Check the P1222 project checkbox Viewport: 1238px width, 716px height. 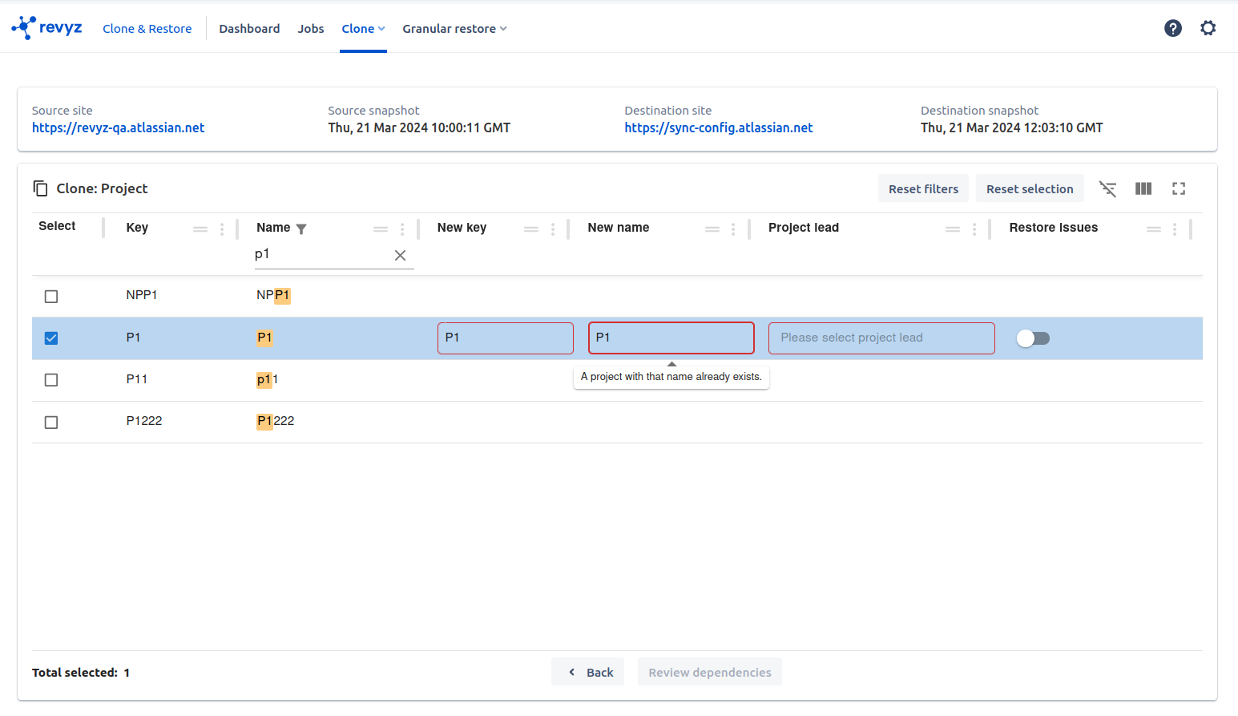(x=51, y=423)
